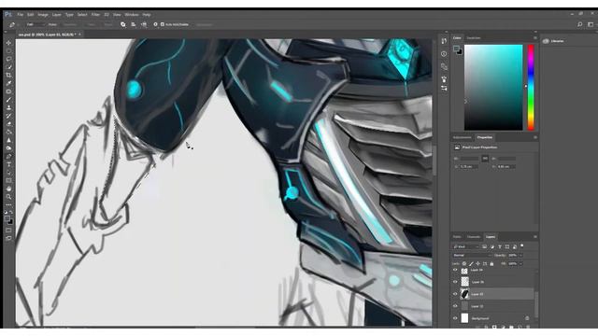Select the Brush tool

[8, 100]
